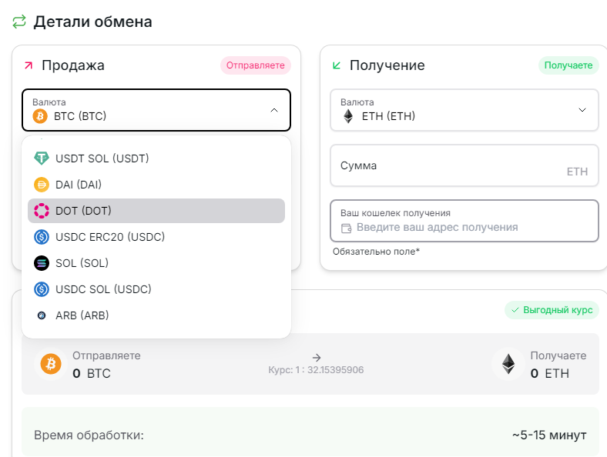Pick DAI (DAI) from the currency list
This screenshot has width=607, height=457.
click(x=79, y=185)
